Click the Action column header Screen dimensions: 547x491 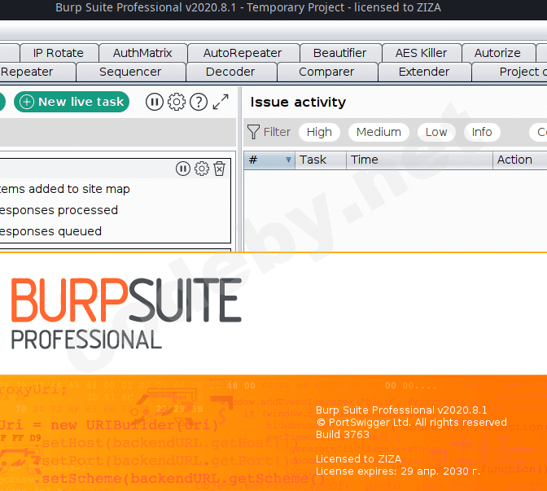520,160
